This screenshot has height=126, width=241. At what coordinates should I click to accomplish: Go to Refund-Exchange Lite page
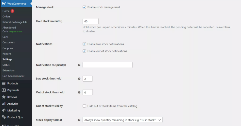(x=15, y=22)
